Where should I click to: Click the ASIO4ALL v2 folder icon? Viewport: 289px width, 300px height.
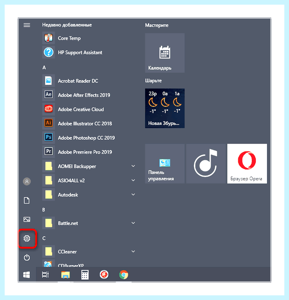click(x=48, y=180)
